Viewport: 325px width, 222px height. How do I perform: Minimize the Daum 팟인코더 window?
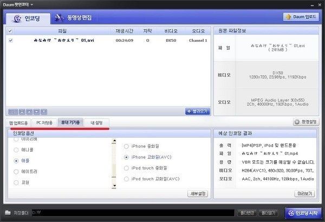coord(312,5)
